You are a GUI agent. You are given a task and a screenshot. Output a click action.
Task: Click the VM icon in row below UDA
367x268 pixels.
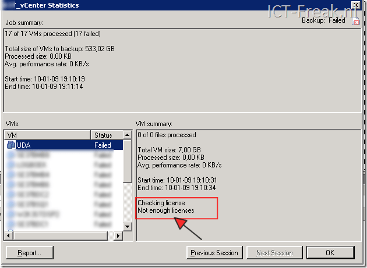pos(11,156)
